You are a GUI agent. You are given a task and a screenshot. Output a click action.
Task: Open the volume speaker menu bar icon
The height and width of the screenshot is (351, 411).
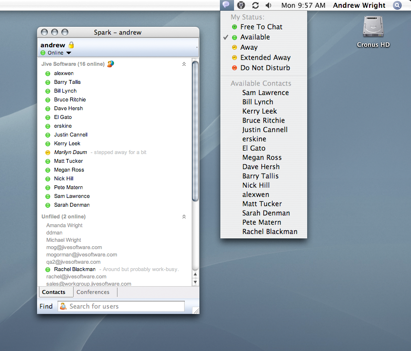[x=269, y=5]
